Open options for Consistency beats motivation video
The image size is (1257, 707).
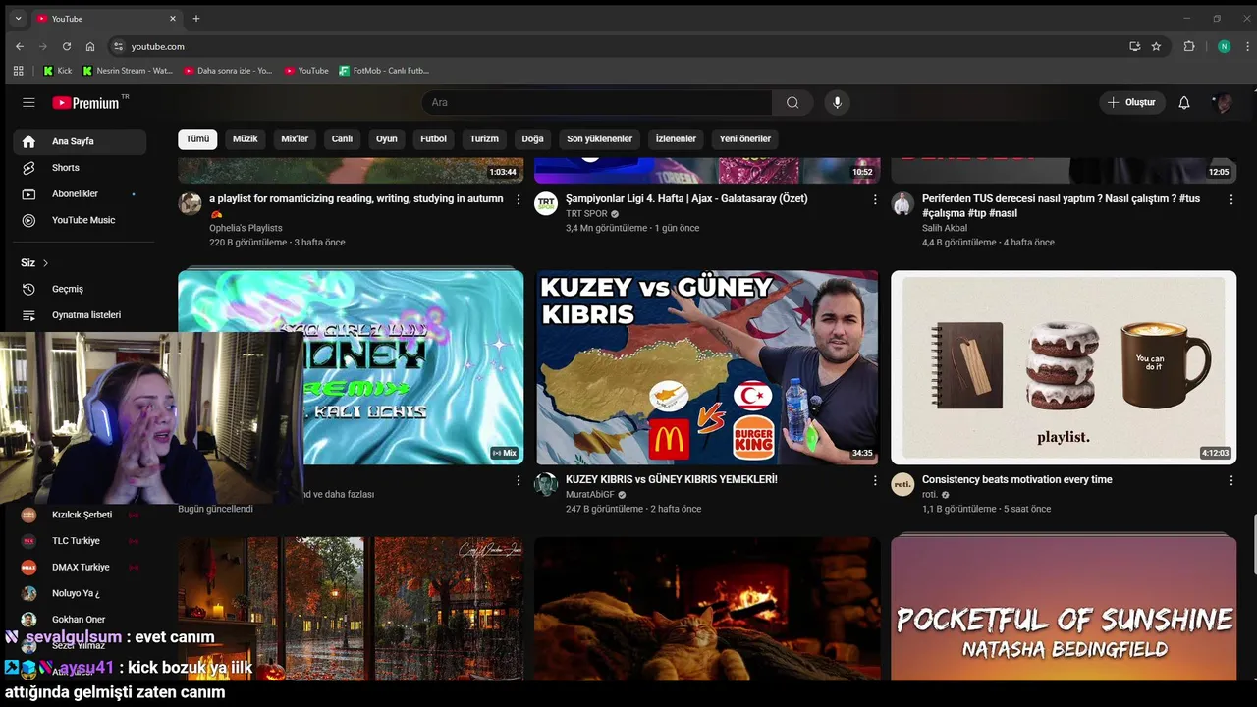1231,480
